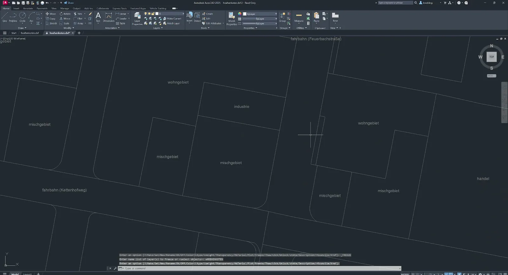Select the Circle tool
508x275 pixels.
(x=23, y=17)
